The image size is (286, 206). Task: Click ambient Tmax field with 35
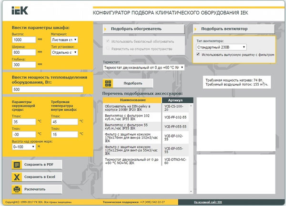click(24, 122)
